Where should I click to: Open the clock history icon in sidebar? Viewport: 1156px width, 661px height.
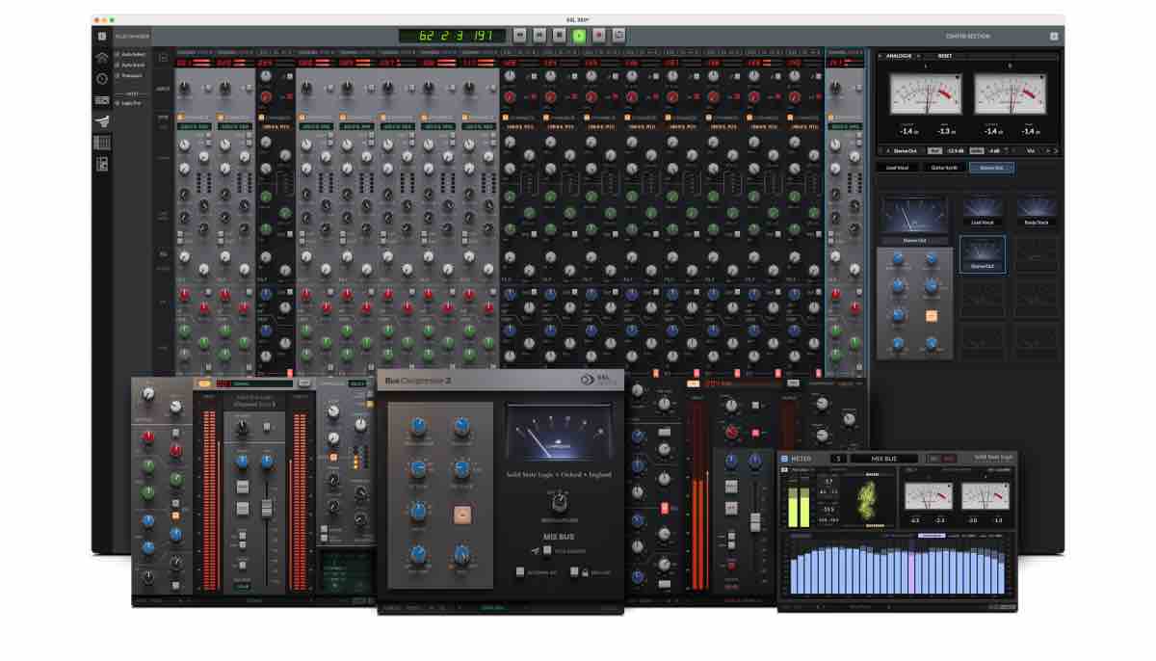101,78
